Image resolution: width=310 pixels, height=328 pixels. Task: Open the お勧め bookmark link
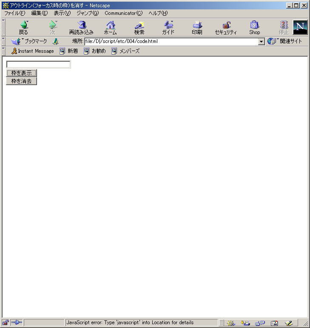pyautogui.click(x=95, y=51)
